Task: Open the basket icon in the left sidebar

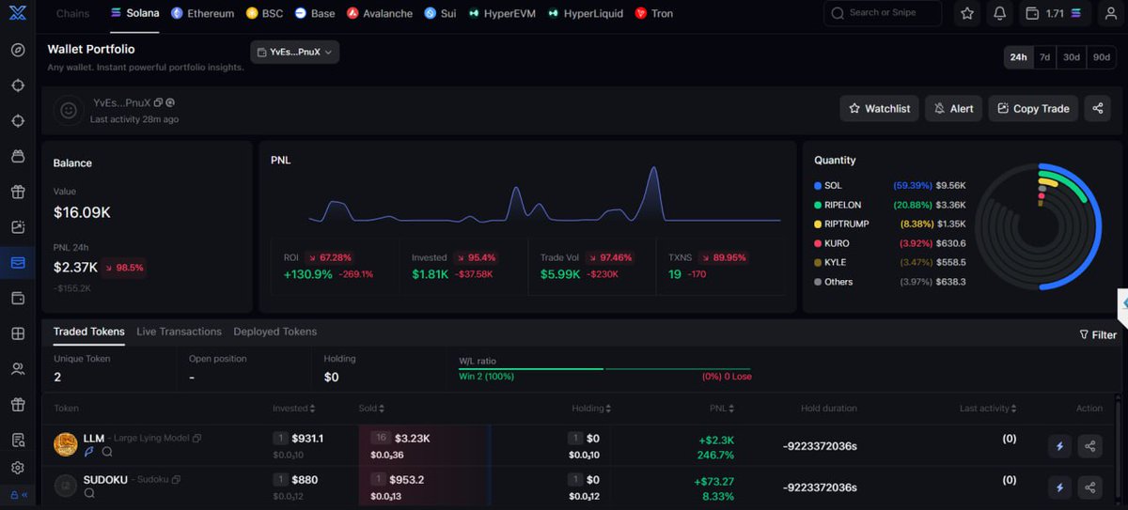Action: pyautogui.click(x=18, y=156)
